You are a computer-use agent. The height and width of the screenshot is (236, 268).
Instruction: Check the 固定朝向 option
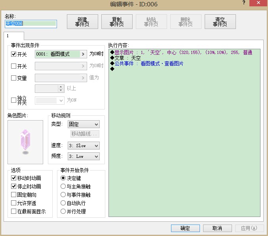(13, 195)
